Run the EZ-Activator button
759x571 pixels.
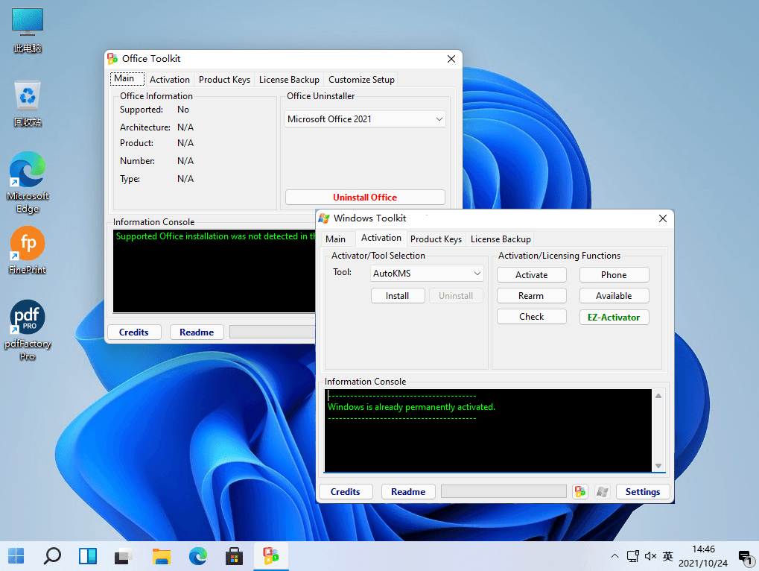click(614, 318)
